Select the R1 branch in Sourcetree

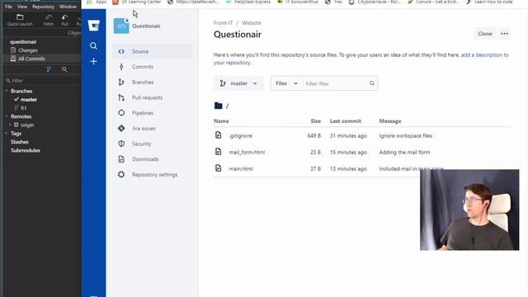point(24,108)
